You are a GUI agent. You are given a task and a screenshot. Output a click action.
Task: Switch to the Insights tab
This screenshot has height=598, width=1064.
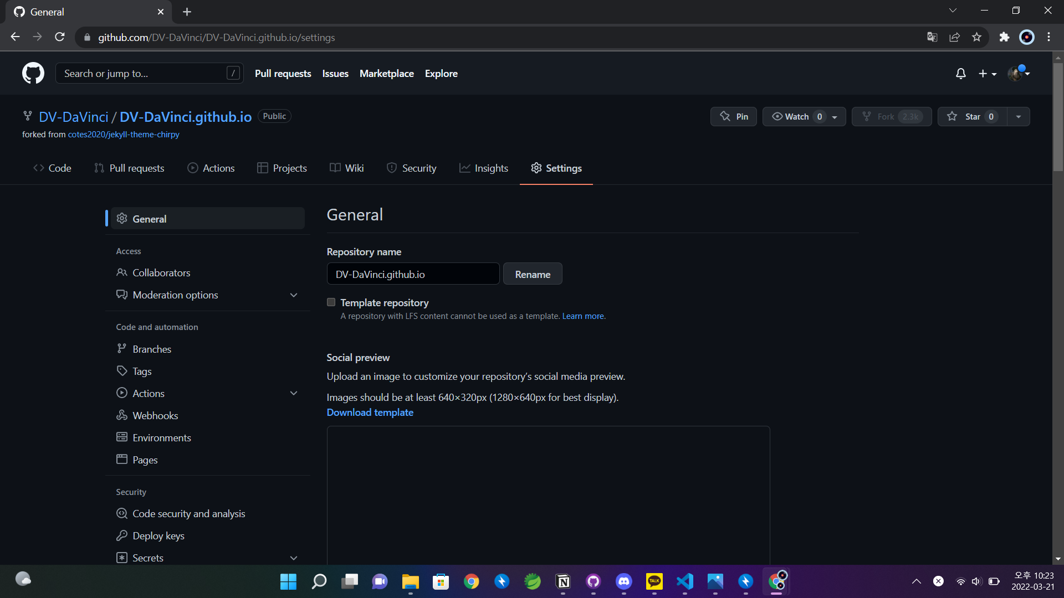coord(484,168)
